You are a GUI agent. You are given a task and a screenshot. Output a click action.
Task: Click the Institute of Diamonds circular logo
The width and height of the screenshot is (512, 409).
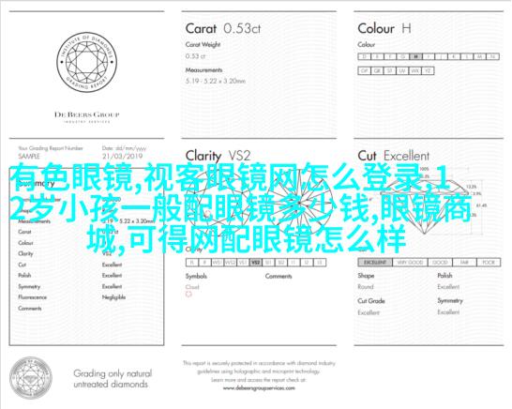point(87,62)
